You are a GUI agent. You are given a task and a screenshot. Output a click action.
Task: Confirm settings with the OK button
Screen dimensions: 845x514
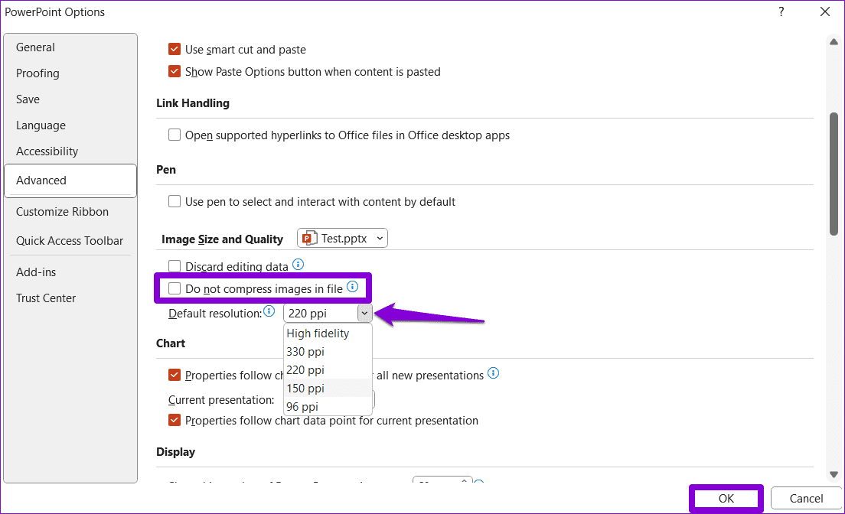tap(726, 499)
